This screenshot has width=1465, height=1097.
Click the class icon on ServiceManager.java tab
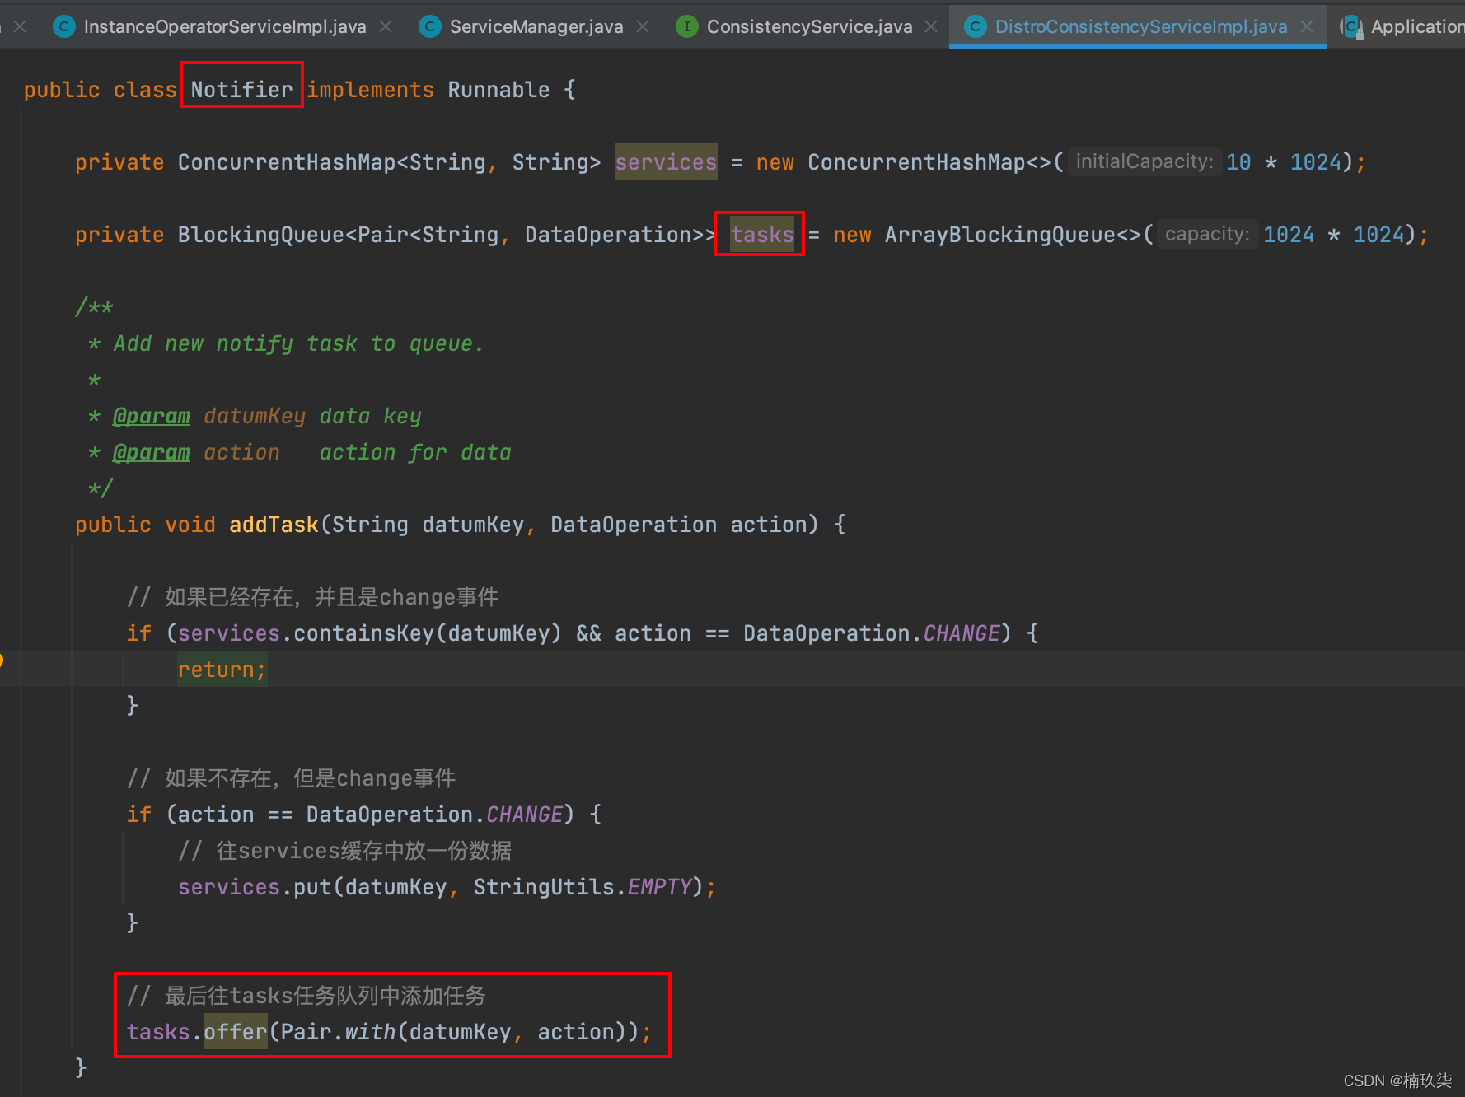[x=429, y=27]
